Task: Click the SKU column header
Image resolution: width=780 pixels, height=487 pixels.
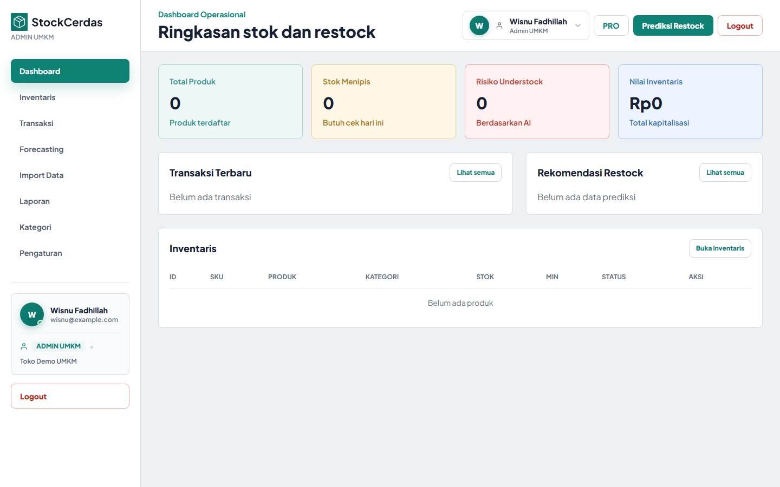Action: point(217,277)
